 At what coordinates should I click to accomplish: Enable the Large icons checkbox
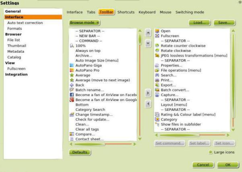tap(211, 152)
